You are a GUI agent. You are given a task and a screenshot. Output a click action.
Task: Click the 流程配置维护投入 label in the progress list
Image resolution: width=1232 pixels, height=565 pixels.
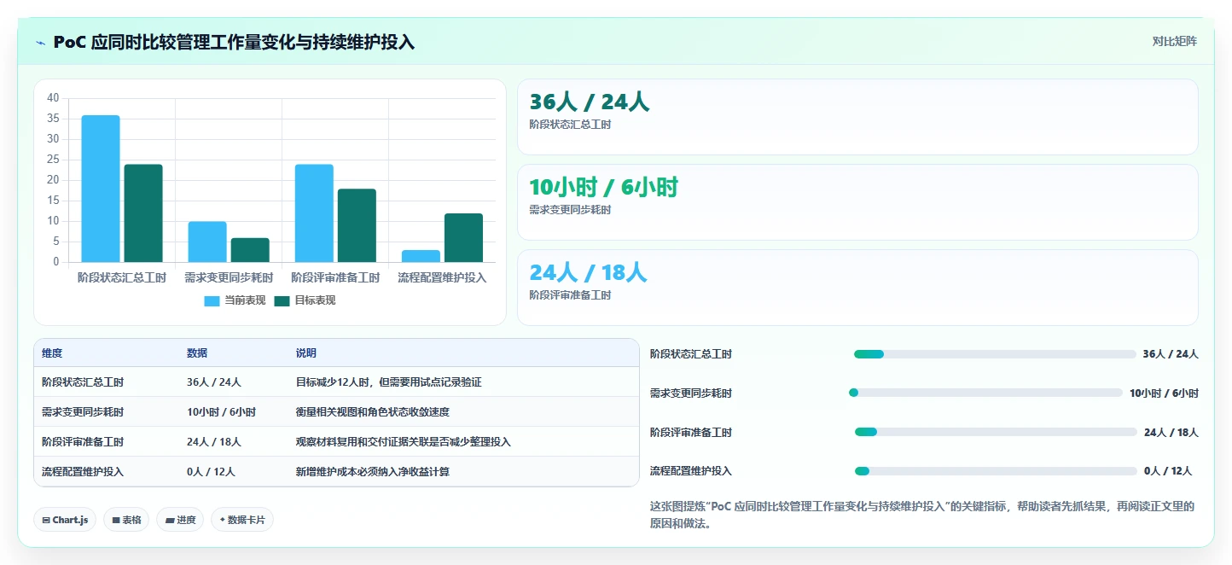tap(691, 471)
